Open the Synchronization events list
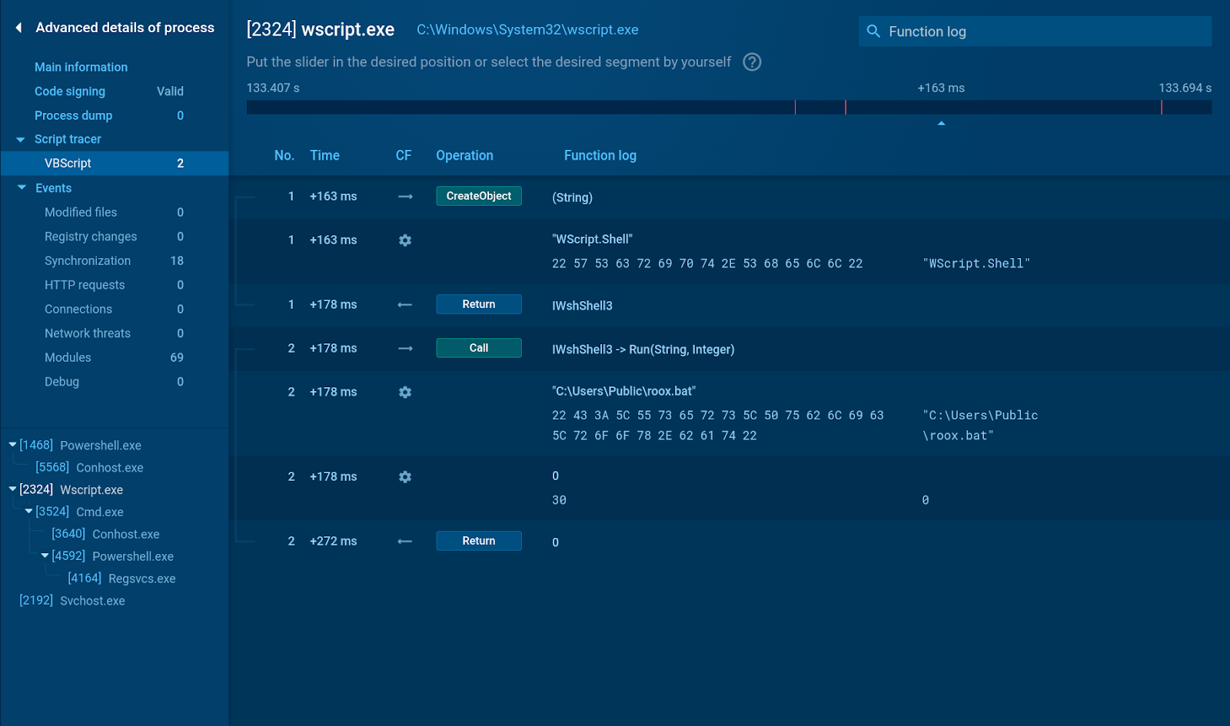The height and width of the screenshot is (726, 1230). coord(88,261)
